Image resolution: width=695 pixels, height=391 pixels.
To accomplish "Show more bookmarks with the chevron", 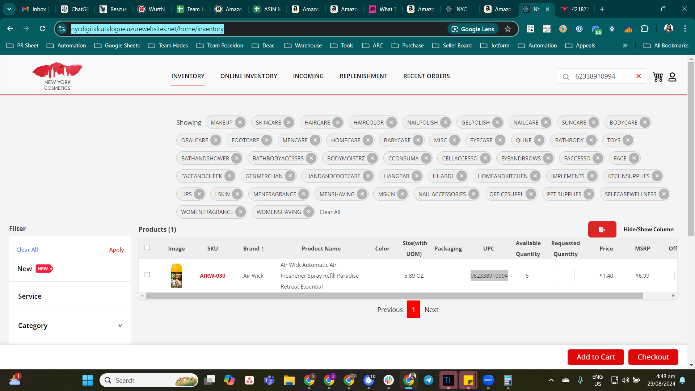I will [625, 46].
